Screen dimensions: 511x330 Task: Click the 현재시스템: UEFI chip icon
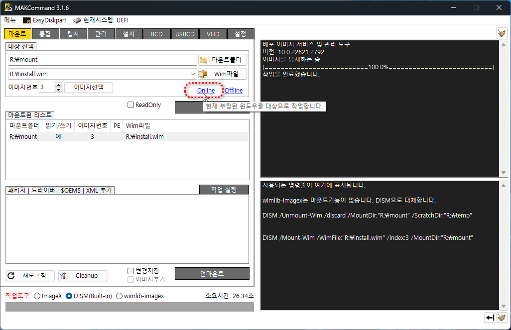tap(77, 20)
